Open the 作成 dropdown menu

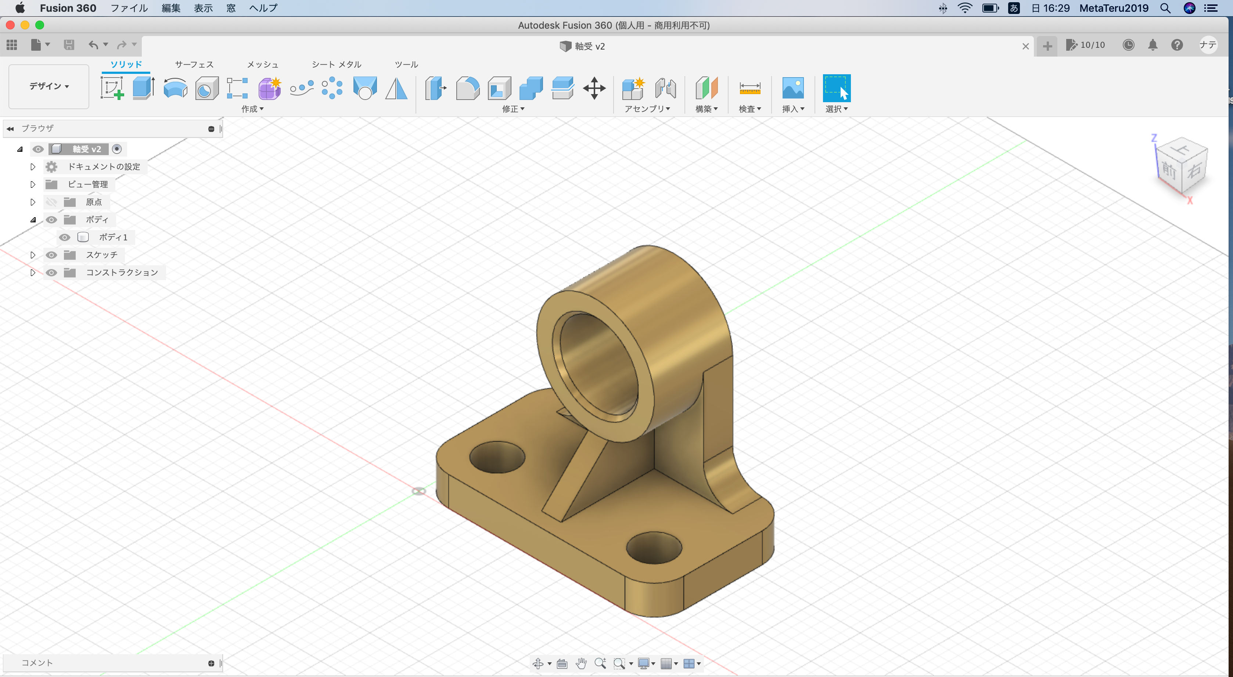[x=252, y=109]
